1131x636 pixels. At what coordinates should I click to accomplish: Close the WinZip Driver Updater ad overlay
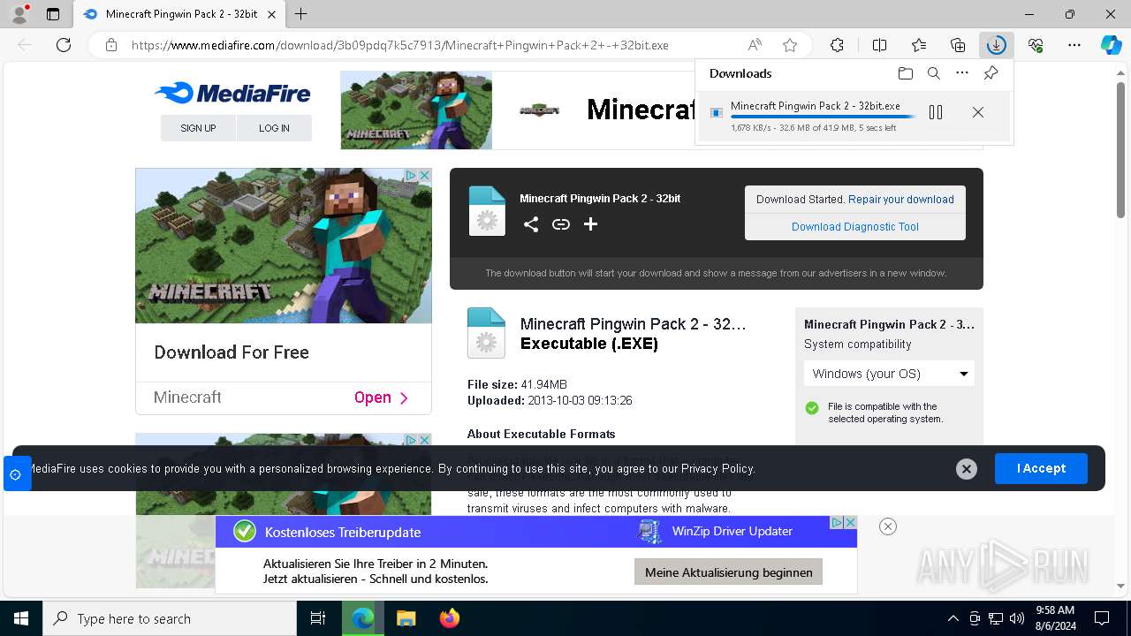[888, 526]
